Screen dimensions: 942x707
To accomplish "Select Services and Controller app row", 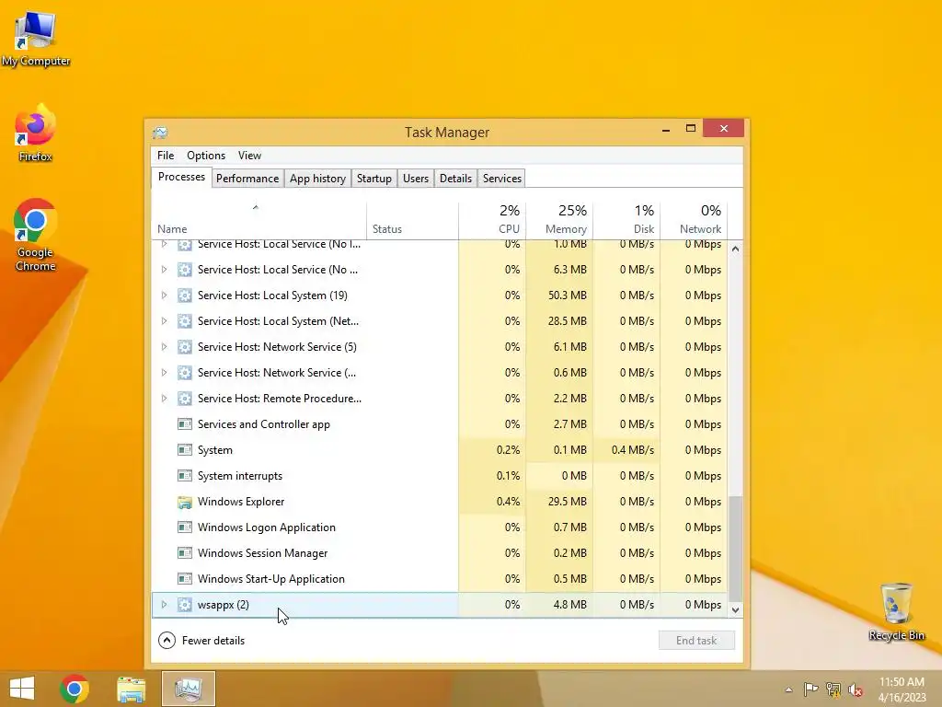I will (439, 424).
